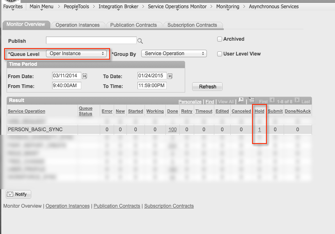Toggle the Archived checkbox
Viewport: 335px width, 234px height.
[x=219, y=39]
